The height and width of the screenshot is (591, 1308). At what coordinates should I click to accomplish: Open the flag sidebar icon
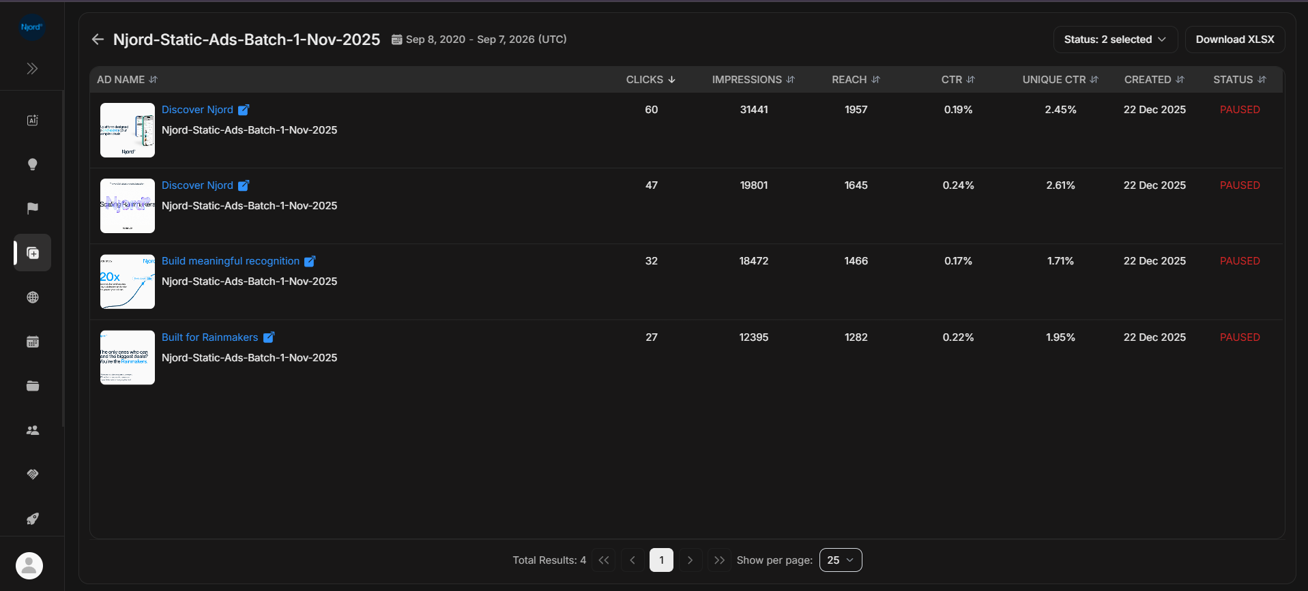(32, 209)
